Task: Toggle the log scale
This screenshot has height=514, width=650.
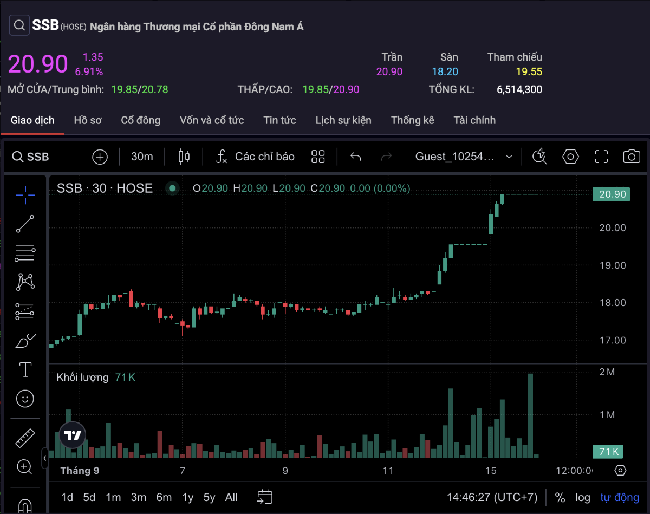Action: click(x=583, y=497)
